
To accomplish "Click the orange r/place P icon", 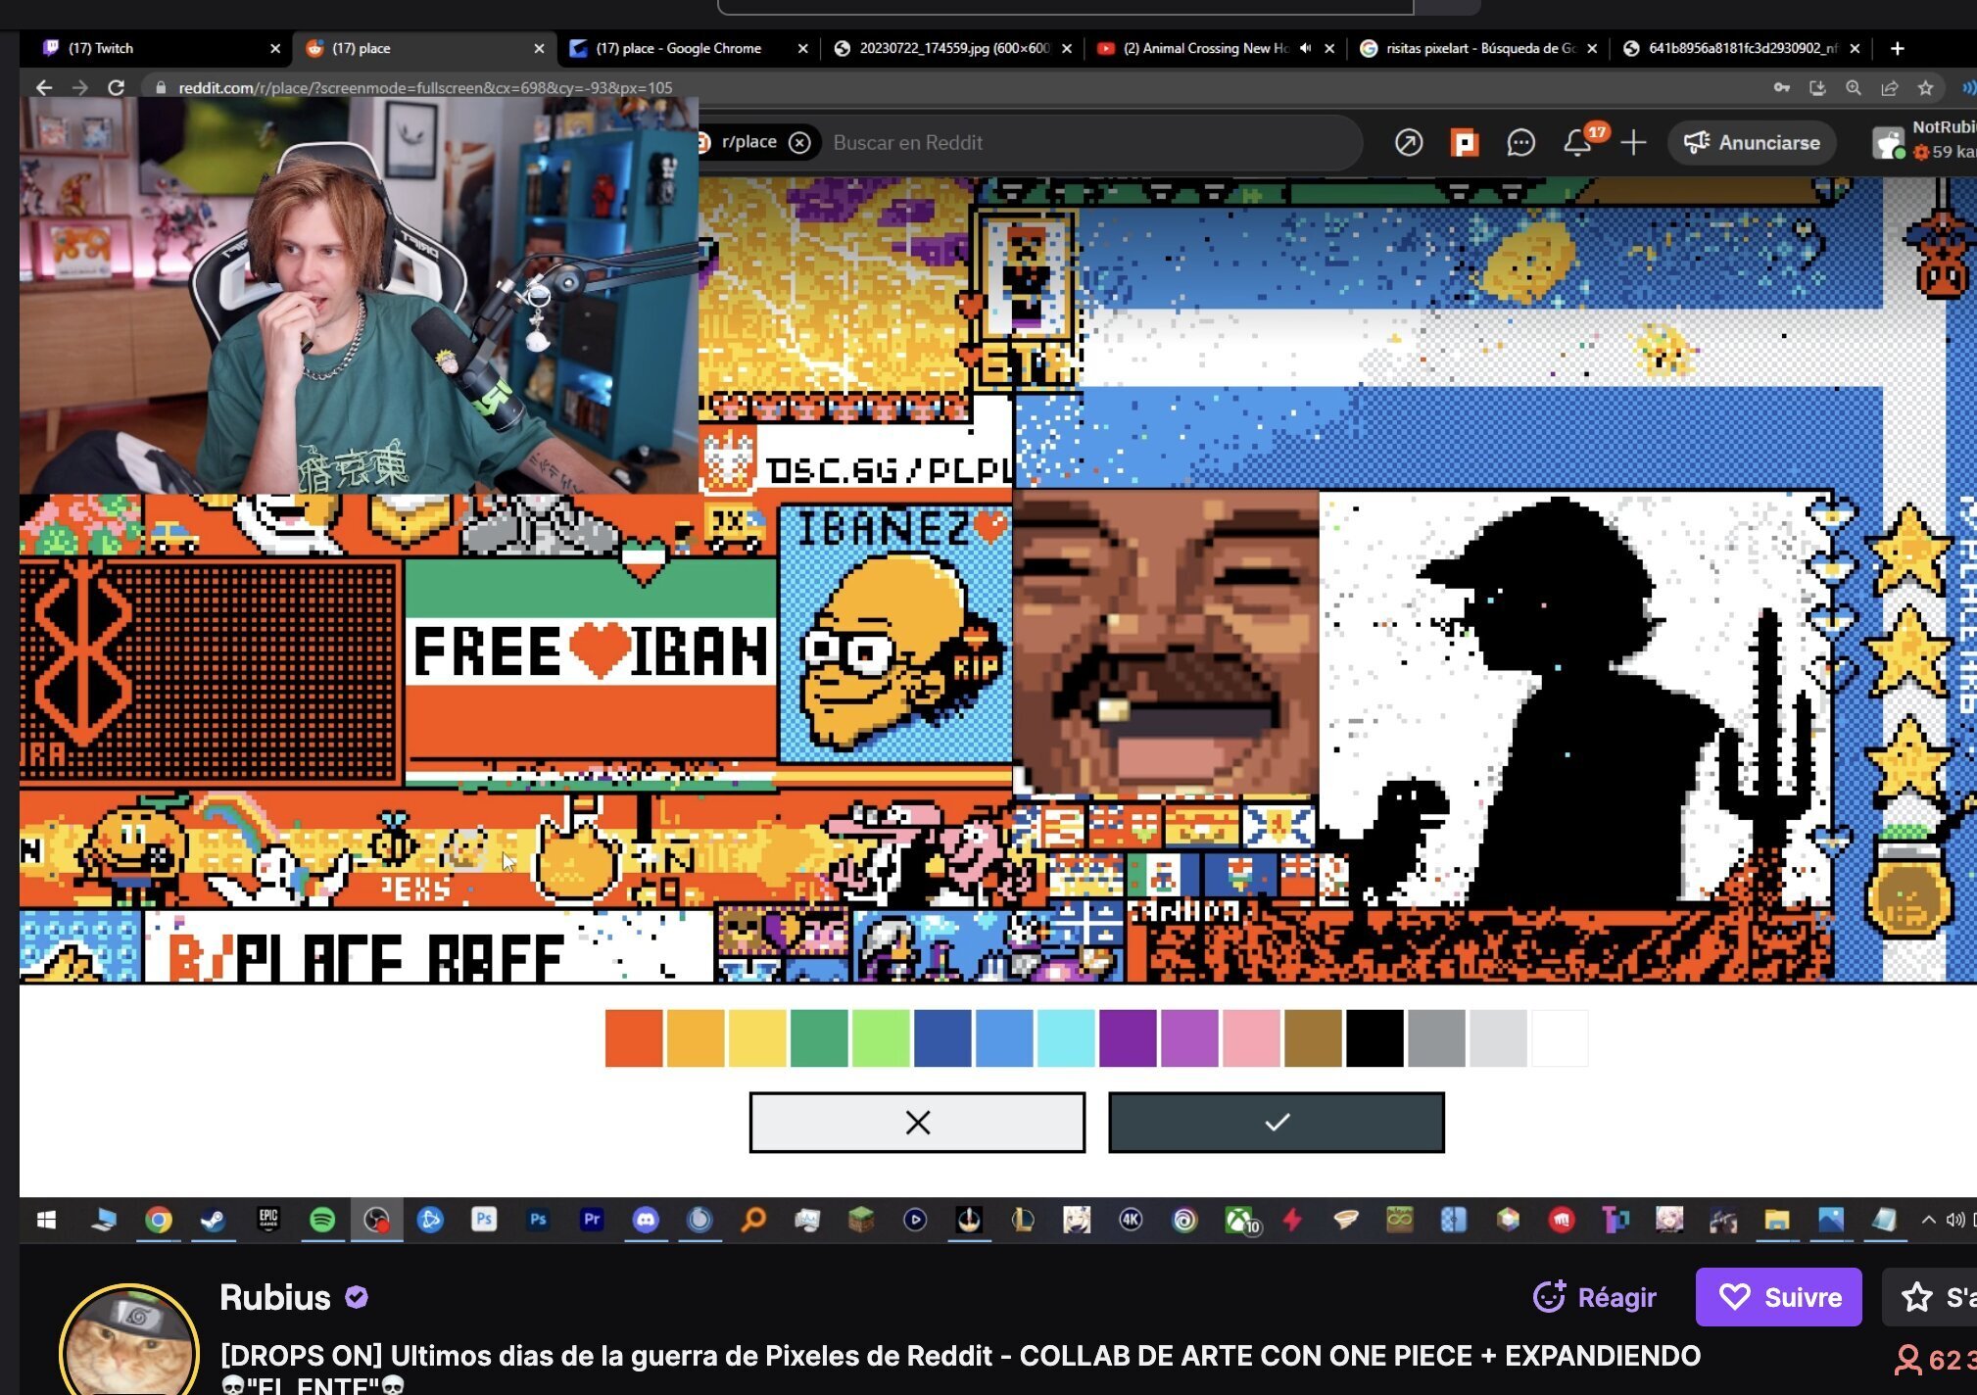I will tap(1465, 143).
